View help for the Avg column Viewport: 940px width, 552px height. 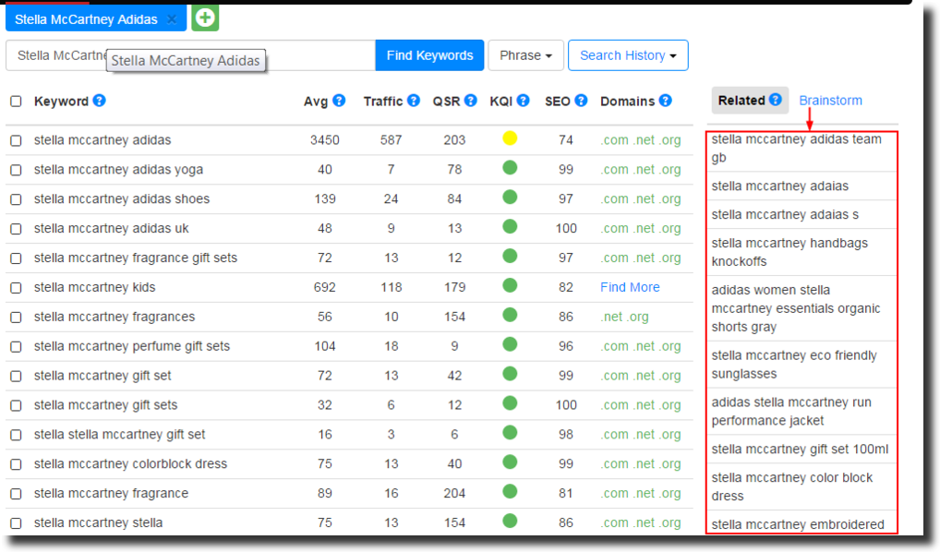[x=340, y=101]
